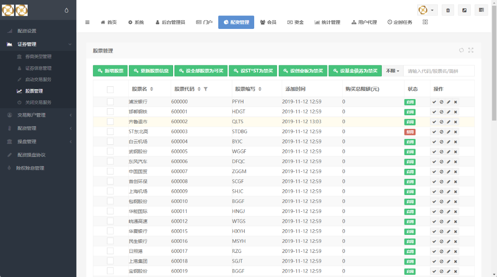497x277 pixels.
Task: Click the edit pencil for 皖通高速
Action: pyautogui.click(x=448, y=221)
